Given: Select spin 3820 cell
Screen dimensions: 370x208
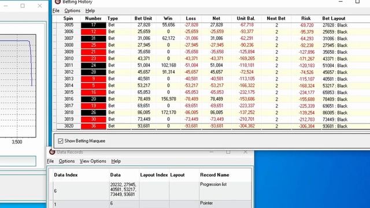Looking at the screenshot, I should point(69,126).
